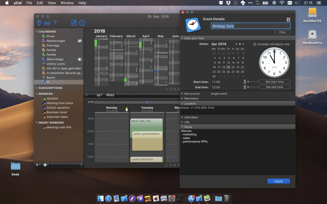
Task: Open the info icon in the toolbar
Action: [82, 23]
